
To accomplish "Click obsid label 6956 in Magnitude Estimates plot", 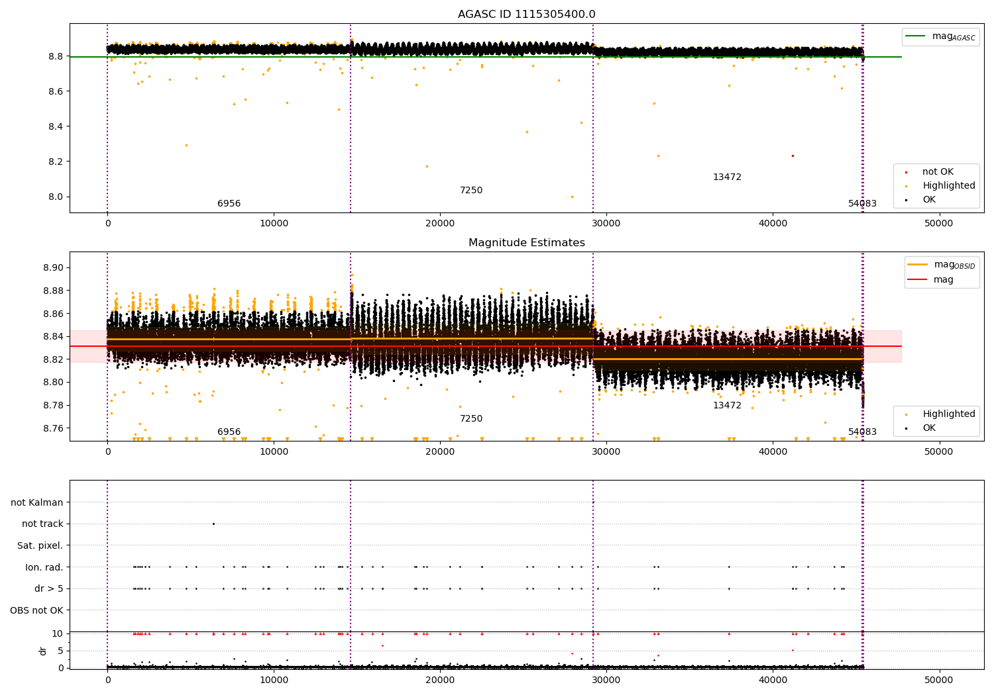I will (229, 432).
